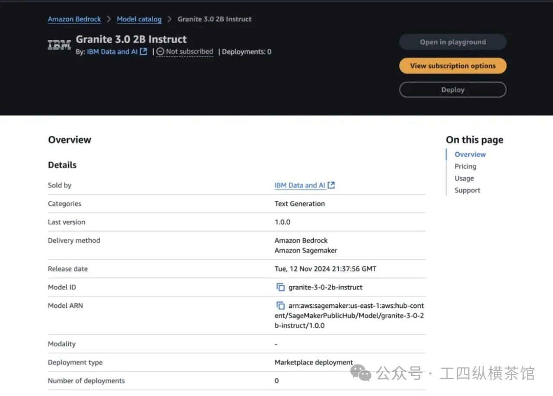The image size is (553, 396).
Task: Open IBM Data and AI link under title
Action: click(x=112, y=52)
